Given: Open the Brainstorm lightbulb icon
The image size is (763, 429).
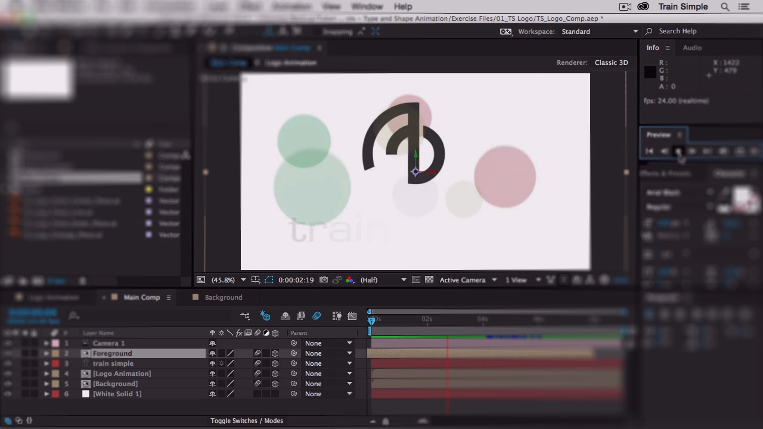Looking at the screenshot, I should (x=337, y=316).
